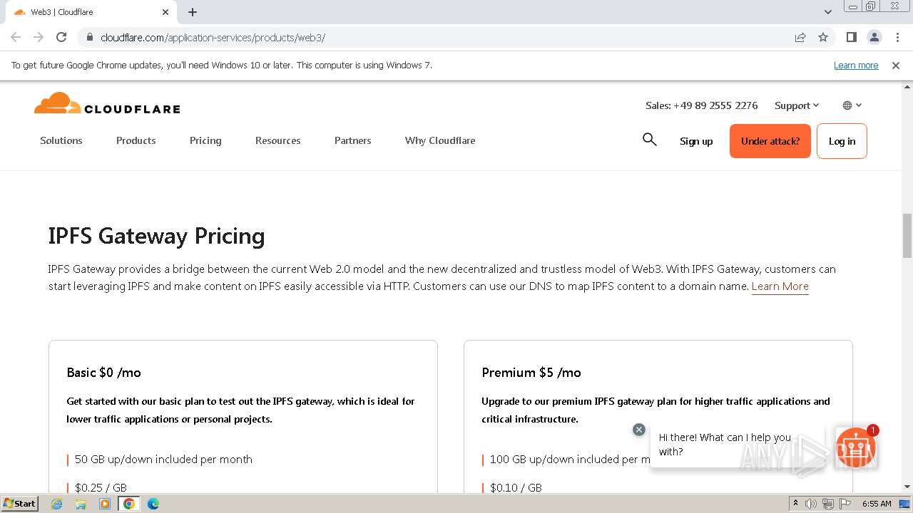Close the Chrome update notification bar
This screenshot has height=513, width=913.
click(896, 66)
